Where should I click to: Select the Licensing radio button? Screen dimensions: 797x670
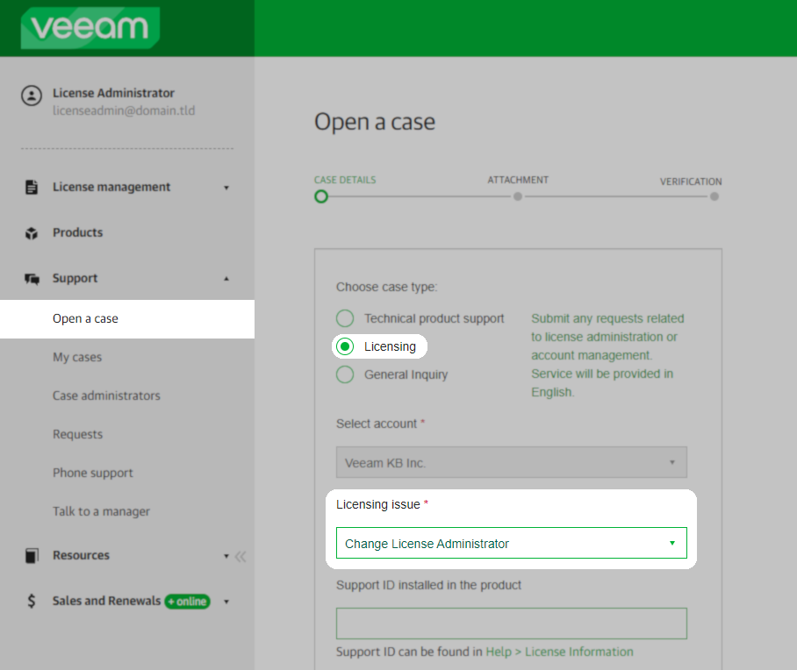[345, 346]
